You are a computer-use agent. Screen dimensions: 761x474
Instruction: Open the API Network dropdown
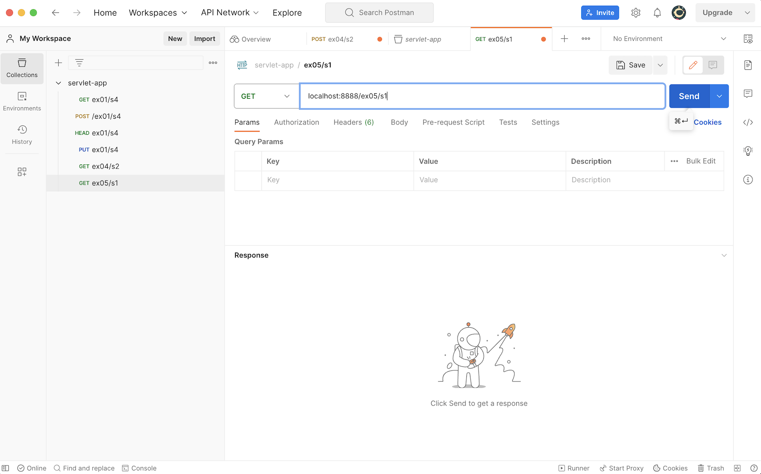pos(230,13)
